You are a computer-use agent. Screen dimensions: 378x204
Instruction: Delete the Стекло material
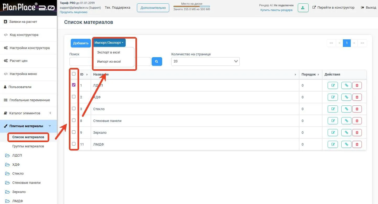357,109
